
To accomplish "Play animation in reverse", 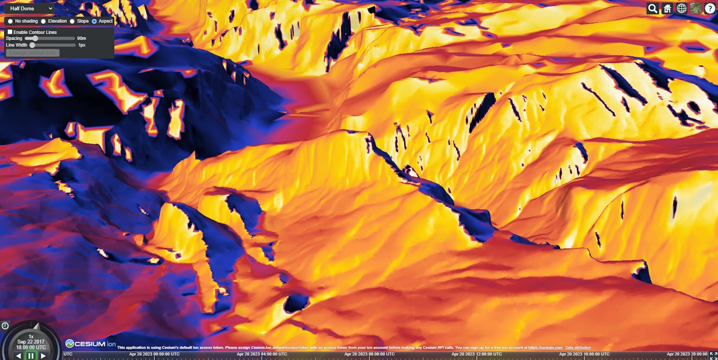I will point(18,356).
